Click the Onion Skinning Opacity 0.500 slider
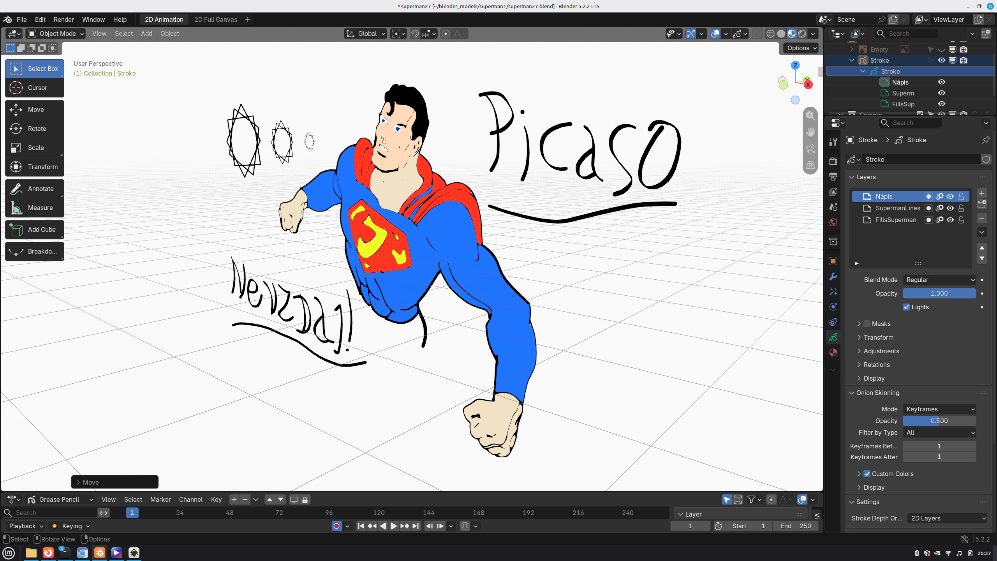 pos(939,421)
